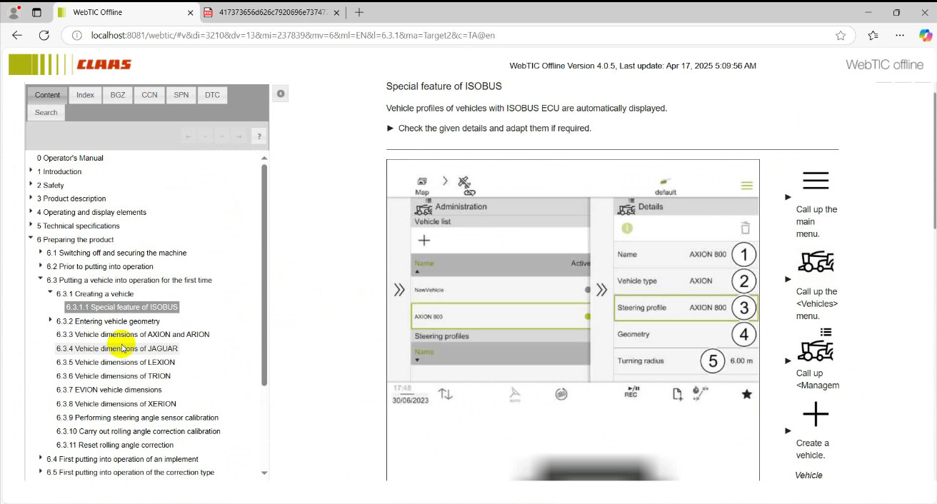Go back with the browser back arrow

17,35
